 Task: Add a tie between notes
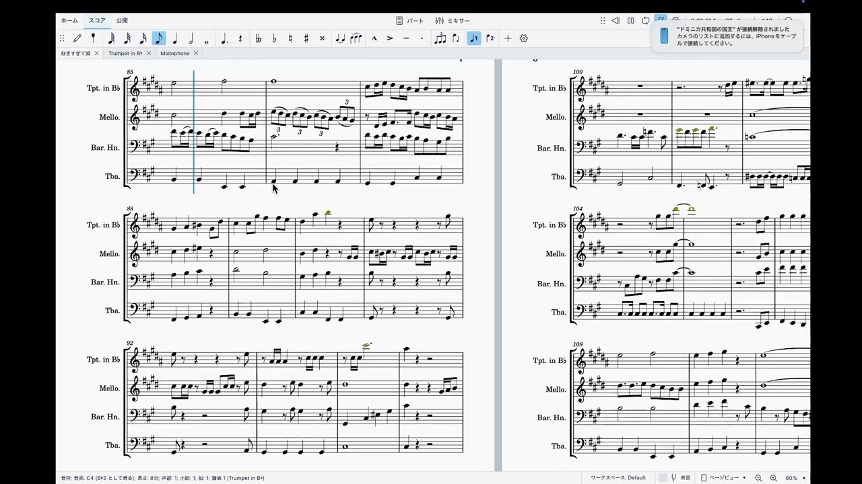[340, 38]
